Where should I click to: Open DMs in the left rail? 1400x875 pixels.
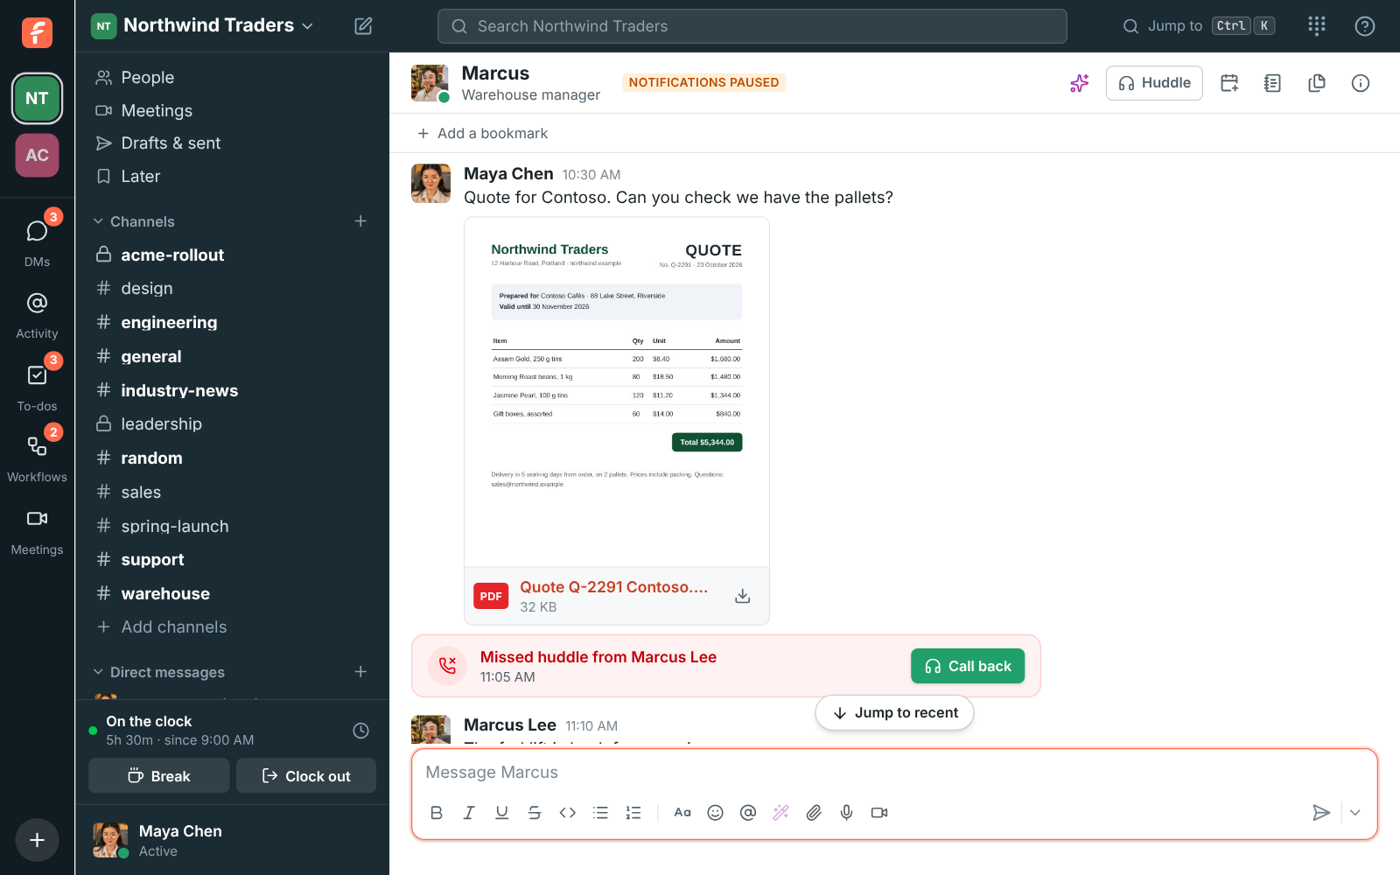tap(37, 241)
